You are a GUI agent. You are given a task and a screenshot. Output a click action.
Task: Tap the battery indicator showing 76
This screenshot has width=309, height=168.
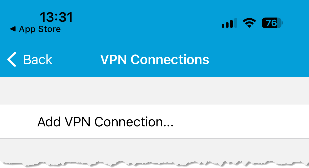click(x=272, y=23)
